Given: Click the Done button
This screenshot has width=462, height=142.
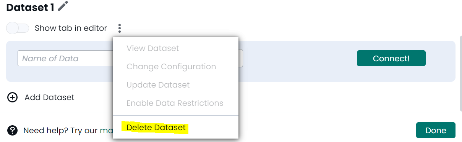Looking at the screenshot, I should pyautogui.click(x=436, y=131).
